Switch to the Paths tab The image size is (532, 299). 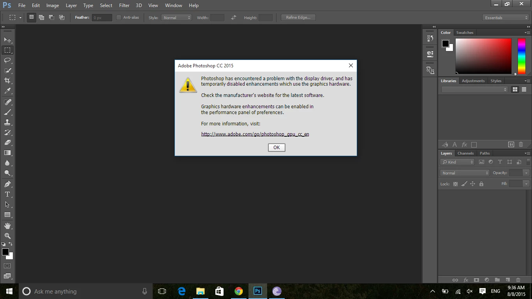pyautogui.click(x=485, y=153)
